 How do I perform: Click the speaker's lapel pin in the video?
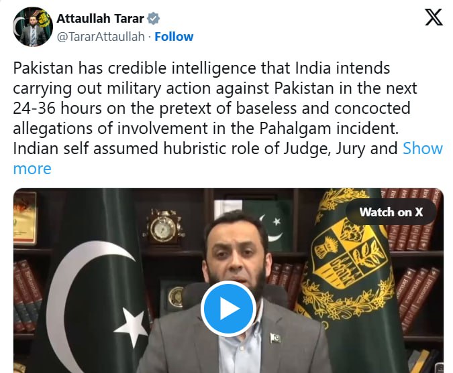[x=275, y=338]
